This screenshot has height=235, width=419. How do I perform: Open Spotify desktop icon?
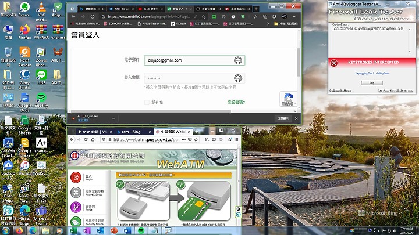click(x=41, y=100)
